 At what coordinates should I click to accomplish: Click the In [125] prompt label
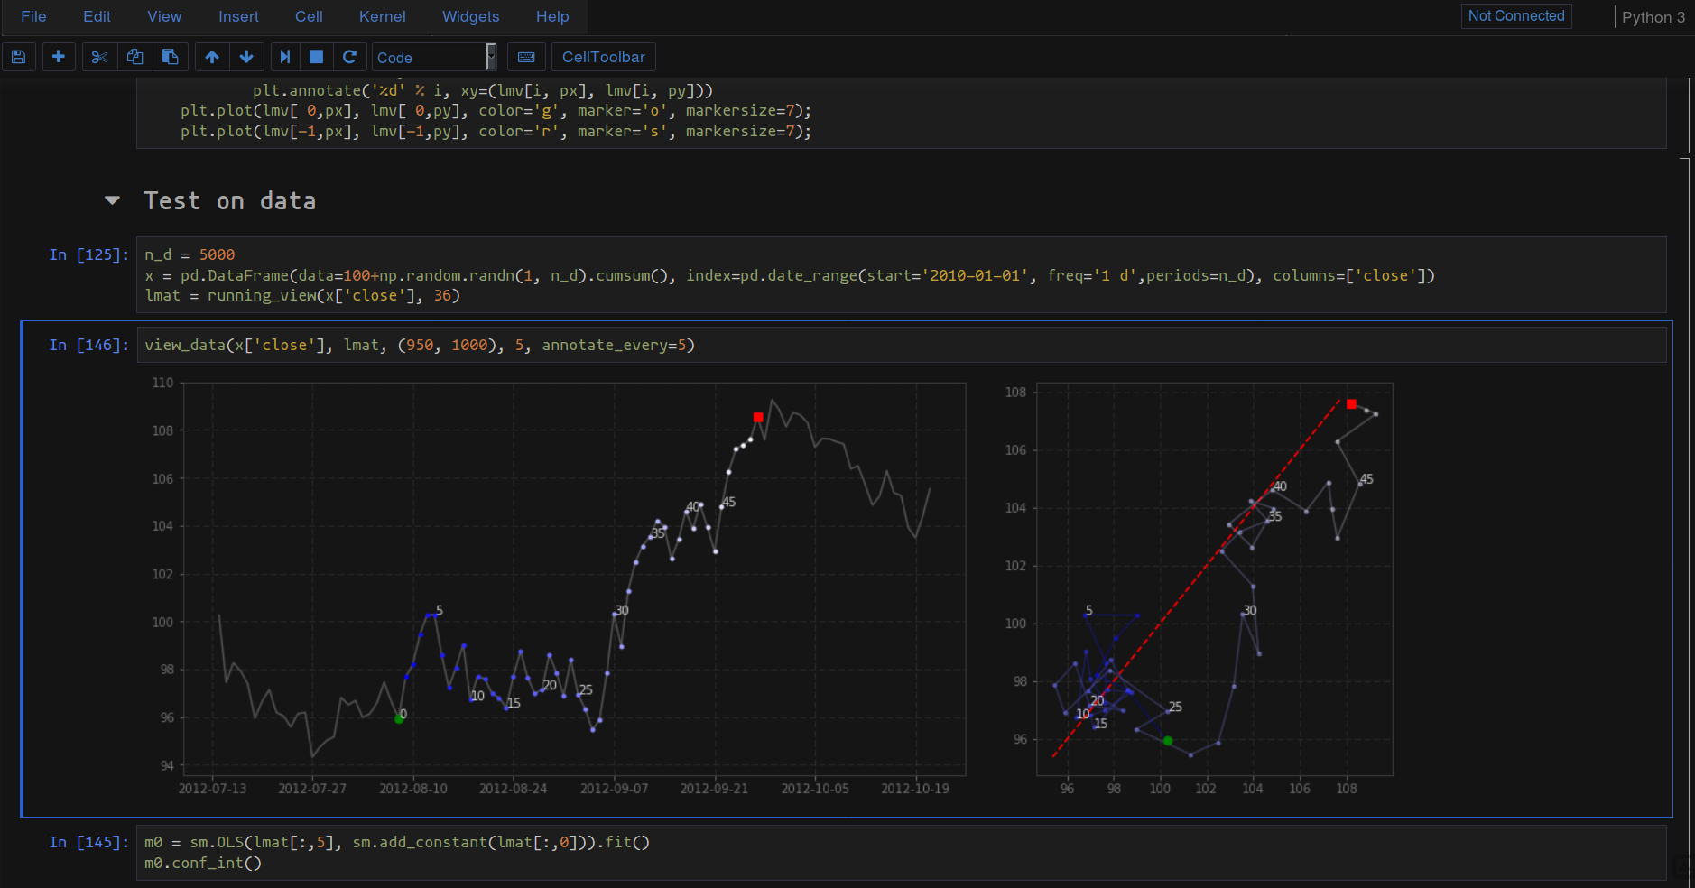[88, 254]
